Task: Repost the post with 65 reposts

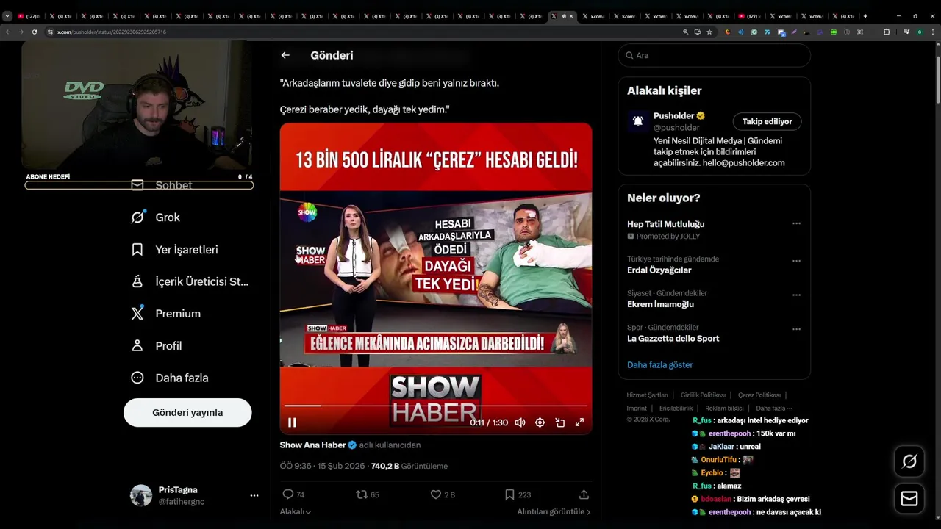Action: (x=368, y=494)
